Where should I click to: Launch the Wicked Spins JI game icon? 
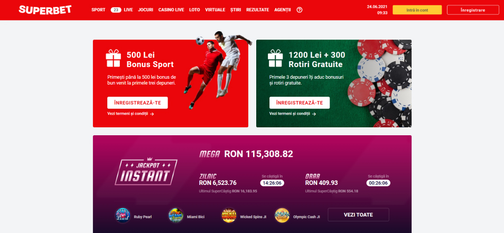(x=229, y=216)
